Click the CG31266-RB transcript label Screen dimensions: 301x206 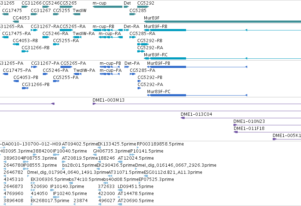coord(35,48)
